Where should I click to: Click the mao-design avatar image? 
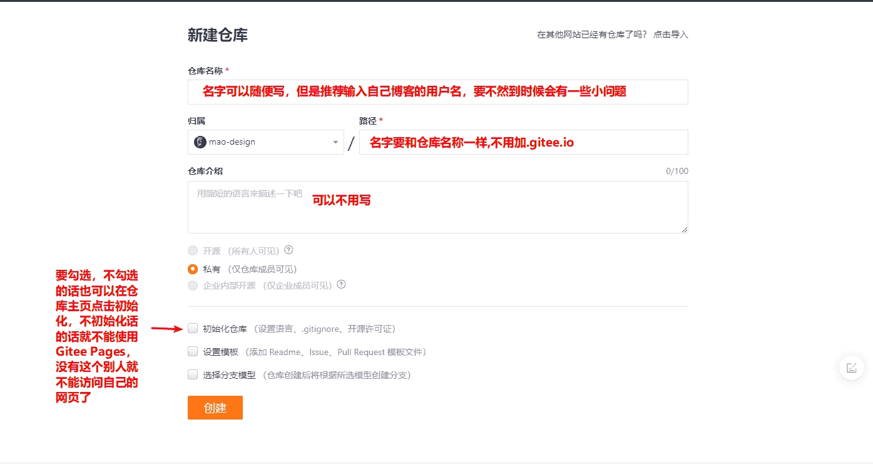pos(200,142)
